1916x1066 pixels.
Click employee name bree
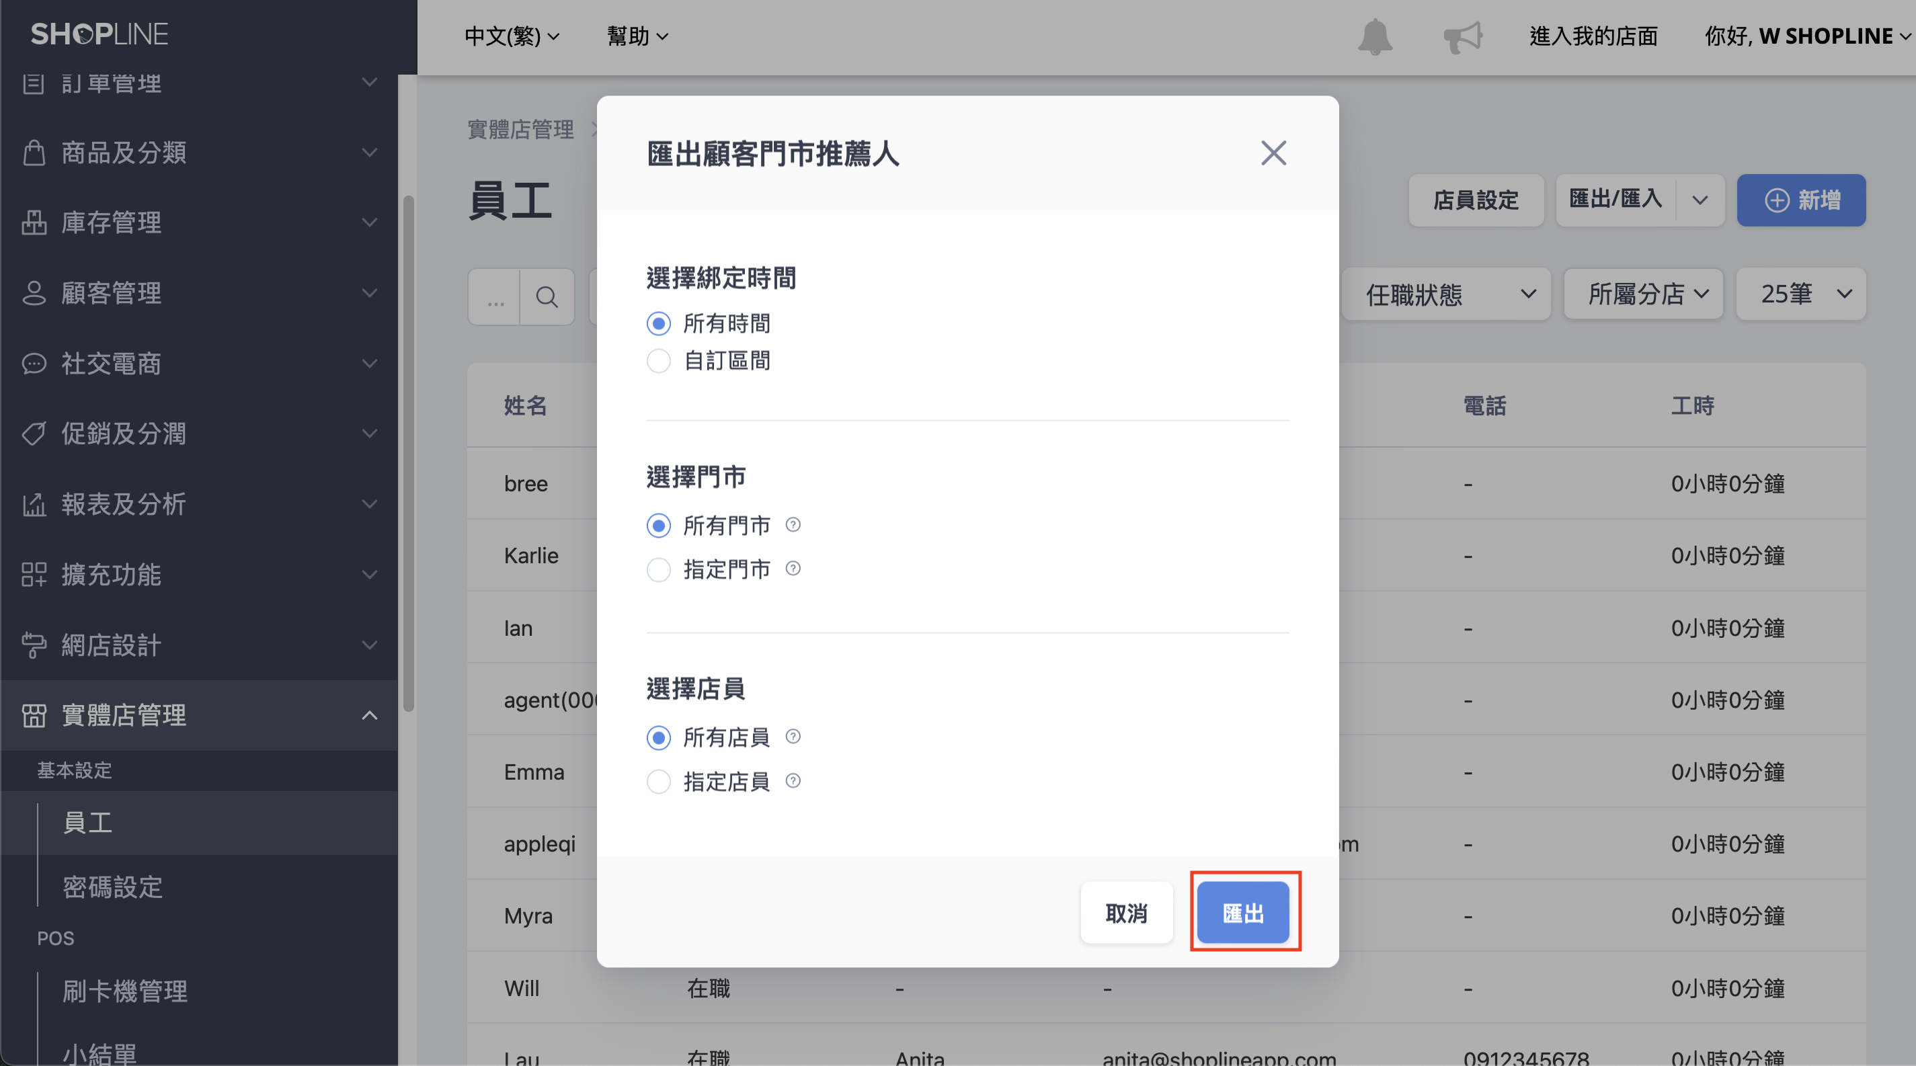tap(526, 483)
